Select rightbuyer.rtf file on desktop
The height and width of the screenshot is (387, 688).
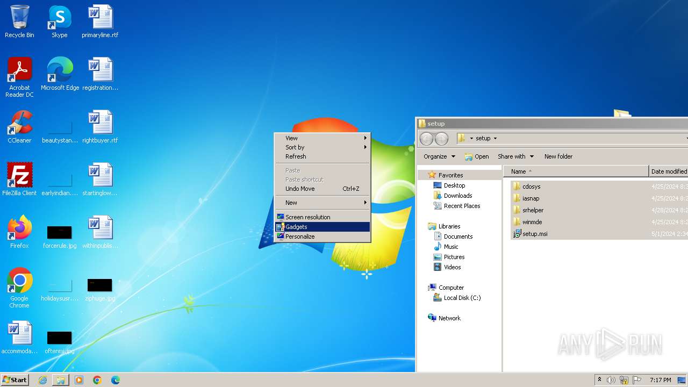(100, 127)
